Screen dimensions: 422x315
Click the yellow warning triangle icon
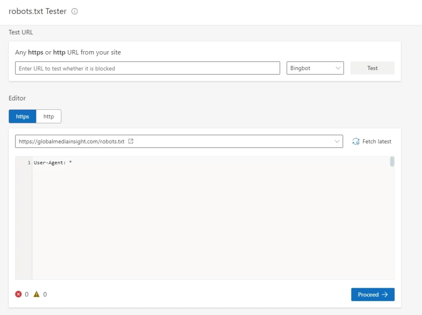pos(36,294)
